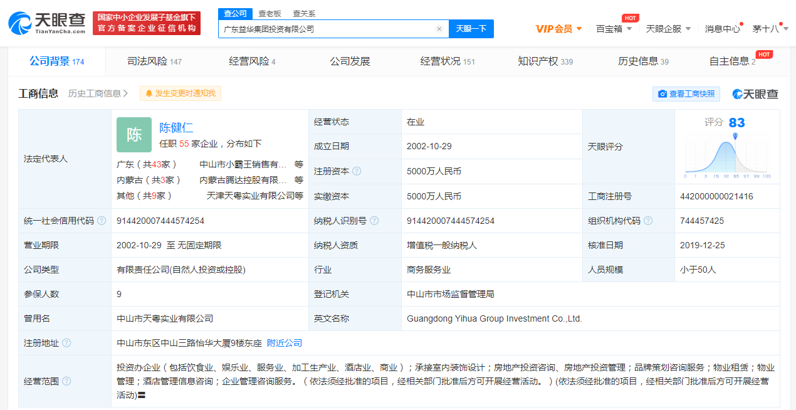Click registration number 442000000021416
The height and width of the screenshot is (410, 796).
pyautogui.click(x=716, y=196)
